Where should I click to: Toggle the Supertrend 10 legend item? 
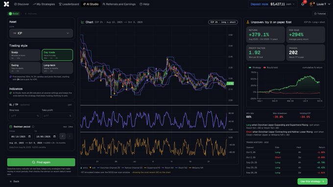point(152,168)
